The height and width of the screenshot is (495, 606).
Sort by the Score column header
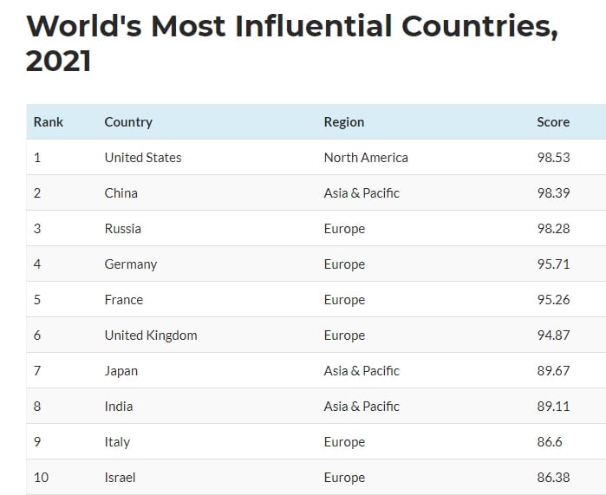click(553, 122)
